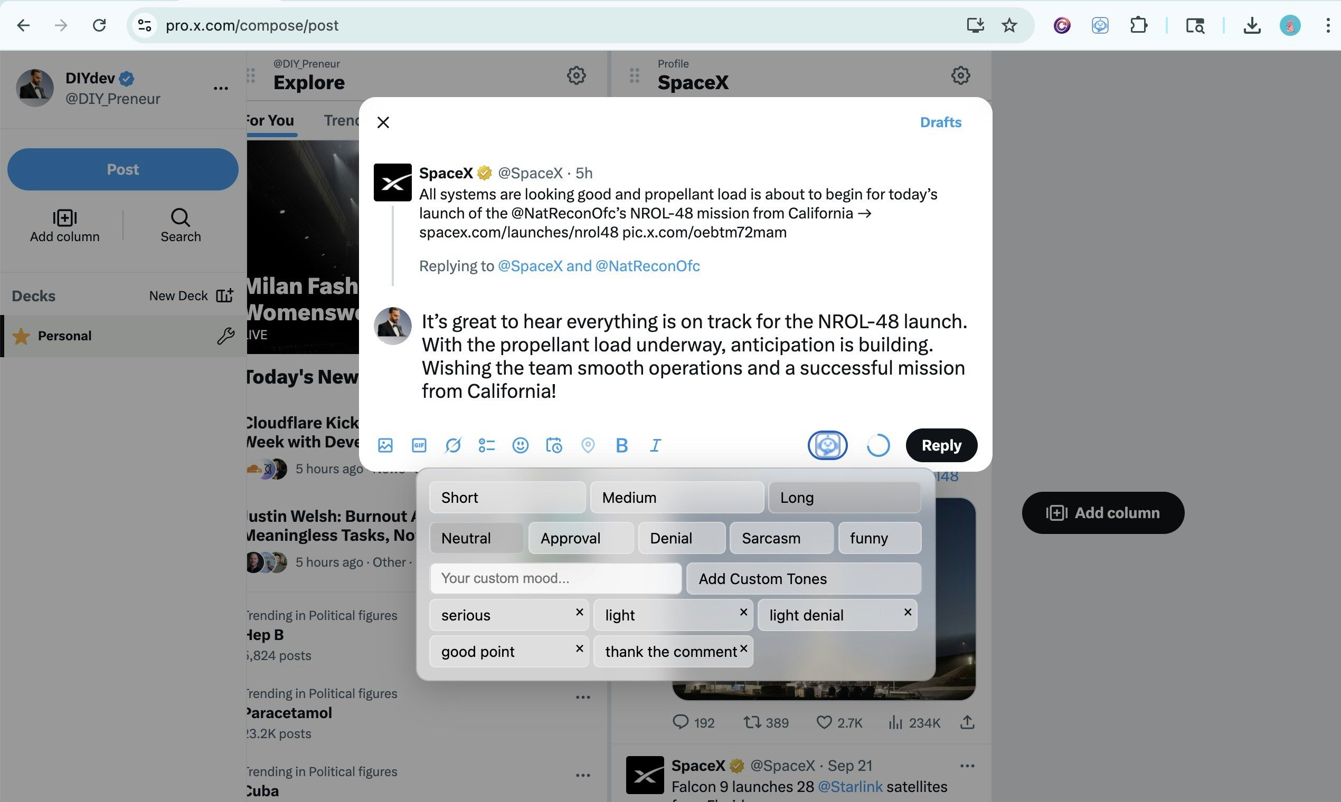Viewport: 1341px width, 802px height.
Task: Toggle bold text formatting
Action: tap(621, 445)
